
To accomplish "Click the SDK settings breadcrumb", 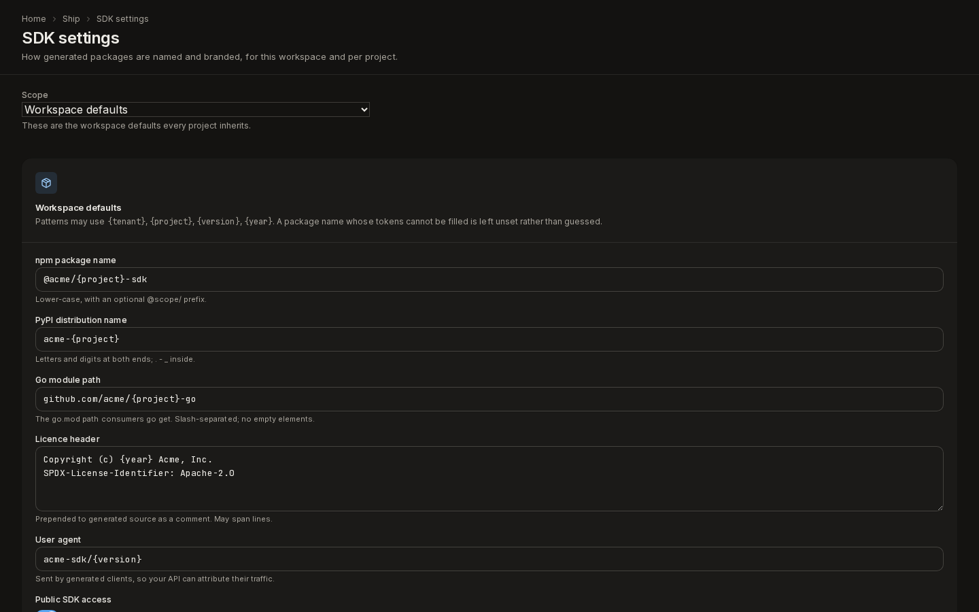I will pos(122,19).
